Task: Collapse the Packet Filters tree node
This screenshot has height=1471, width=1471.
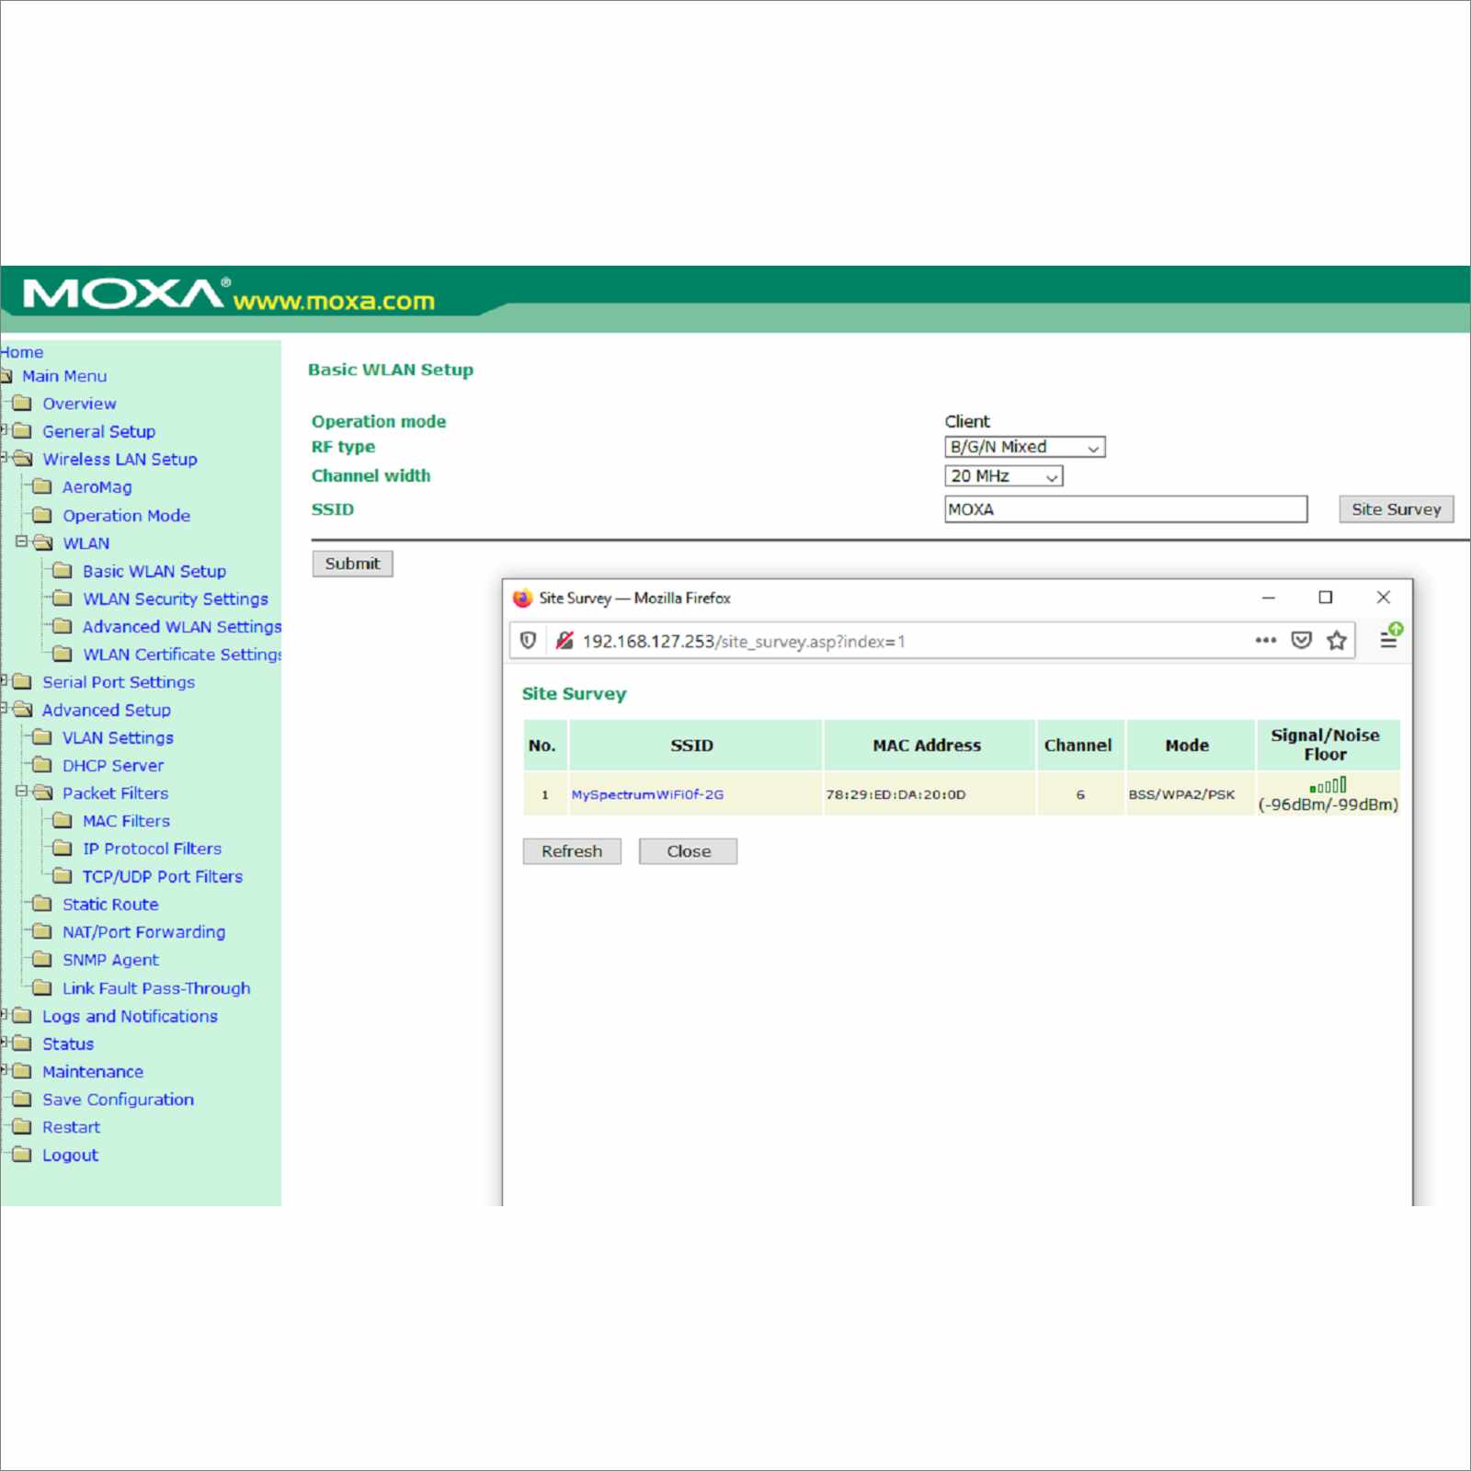Action: pos(21,791)
